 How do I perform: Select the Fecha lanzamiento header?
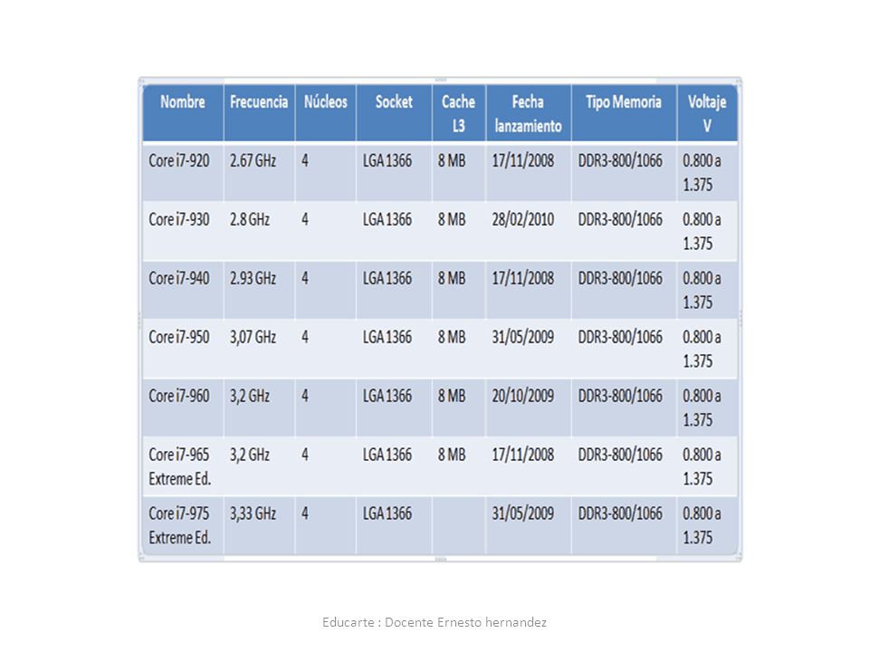point(528,113)
